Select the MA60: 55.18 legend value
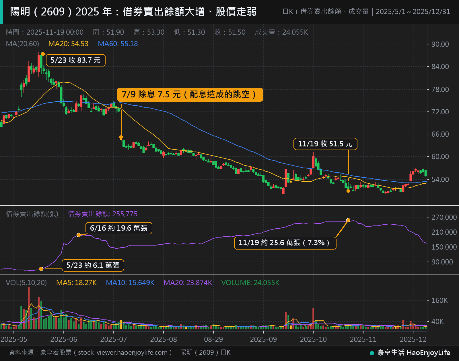 pyautogui.click(x=118, y=44)
